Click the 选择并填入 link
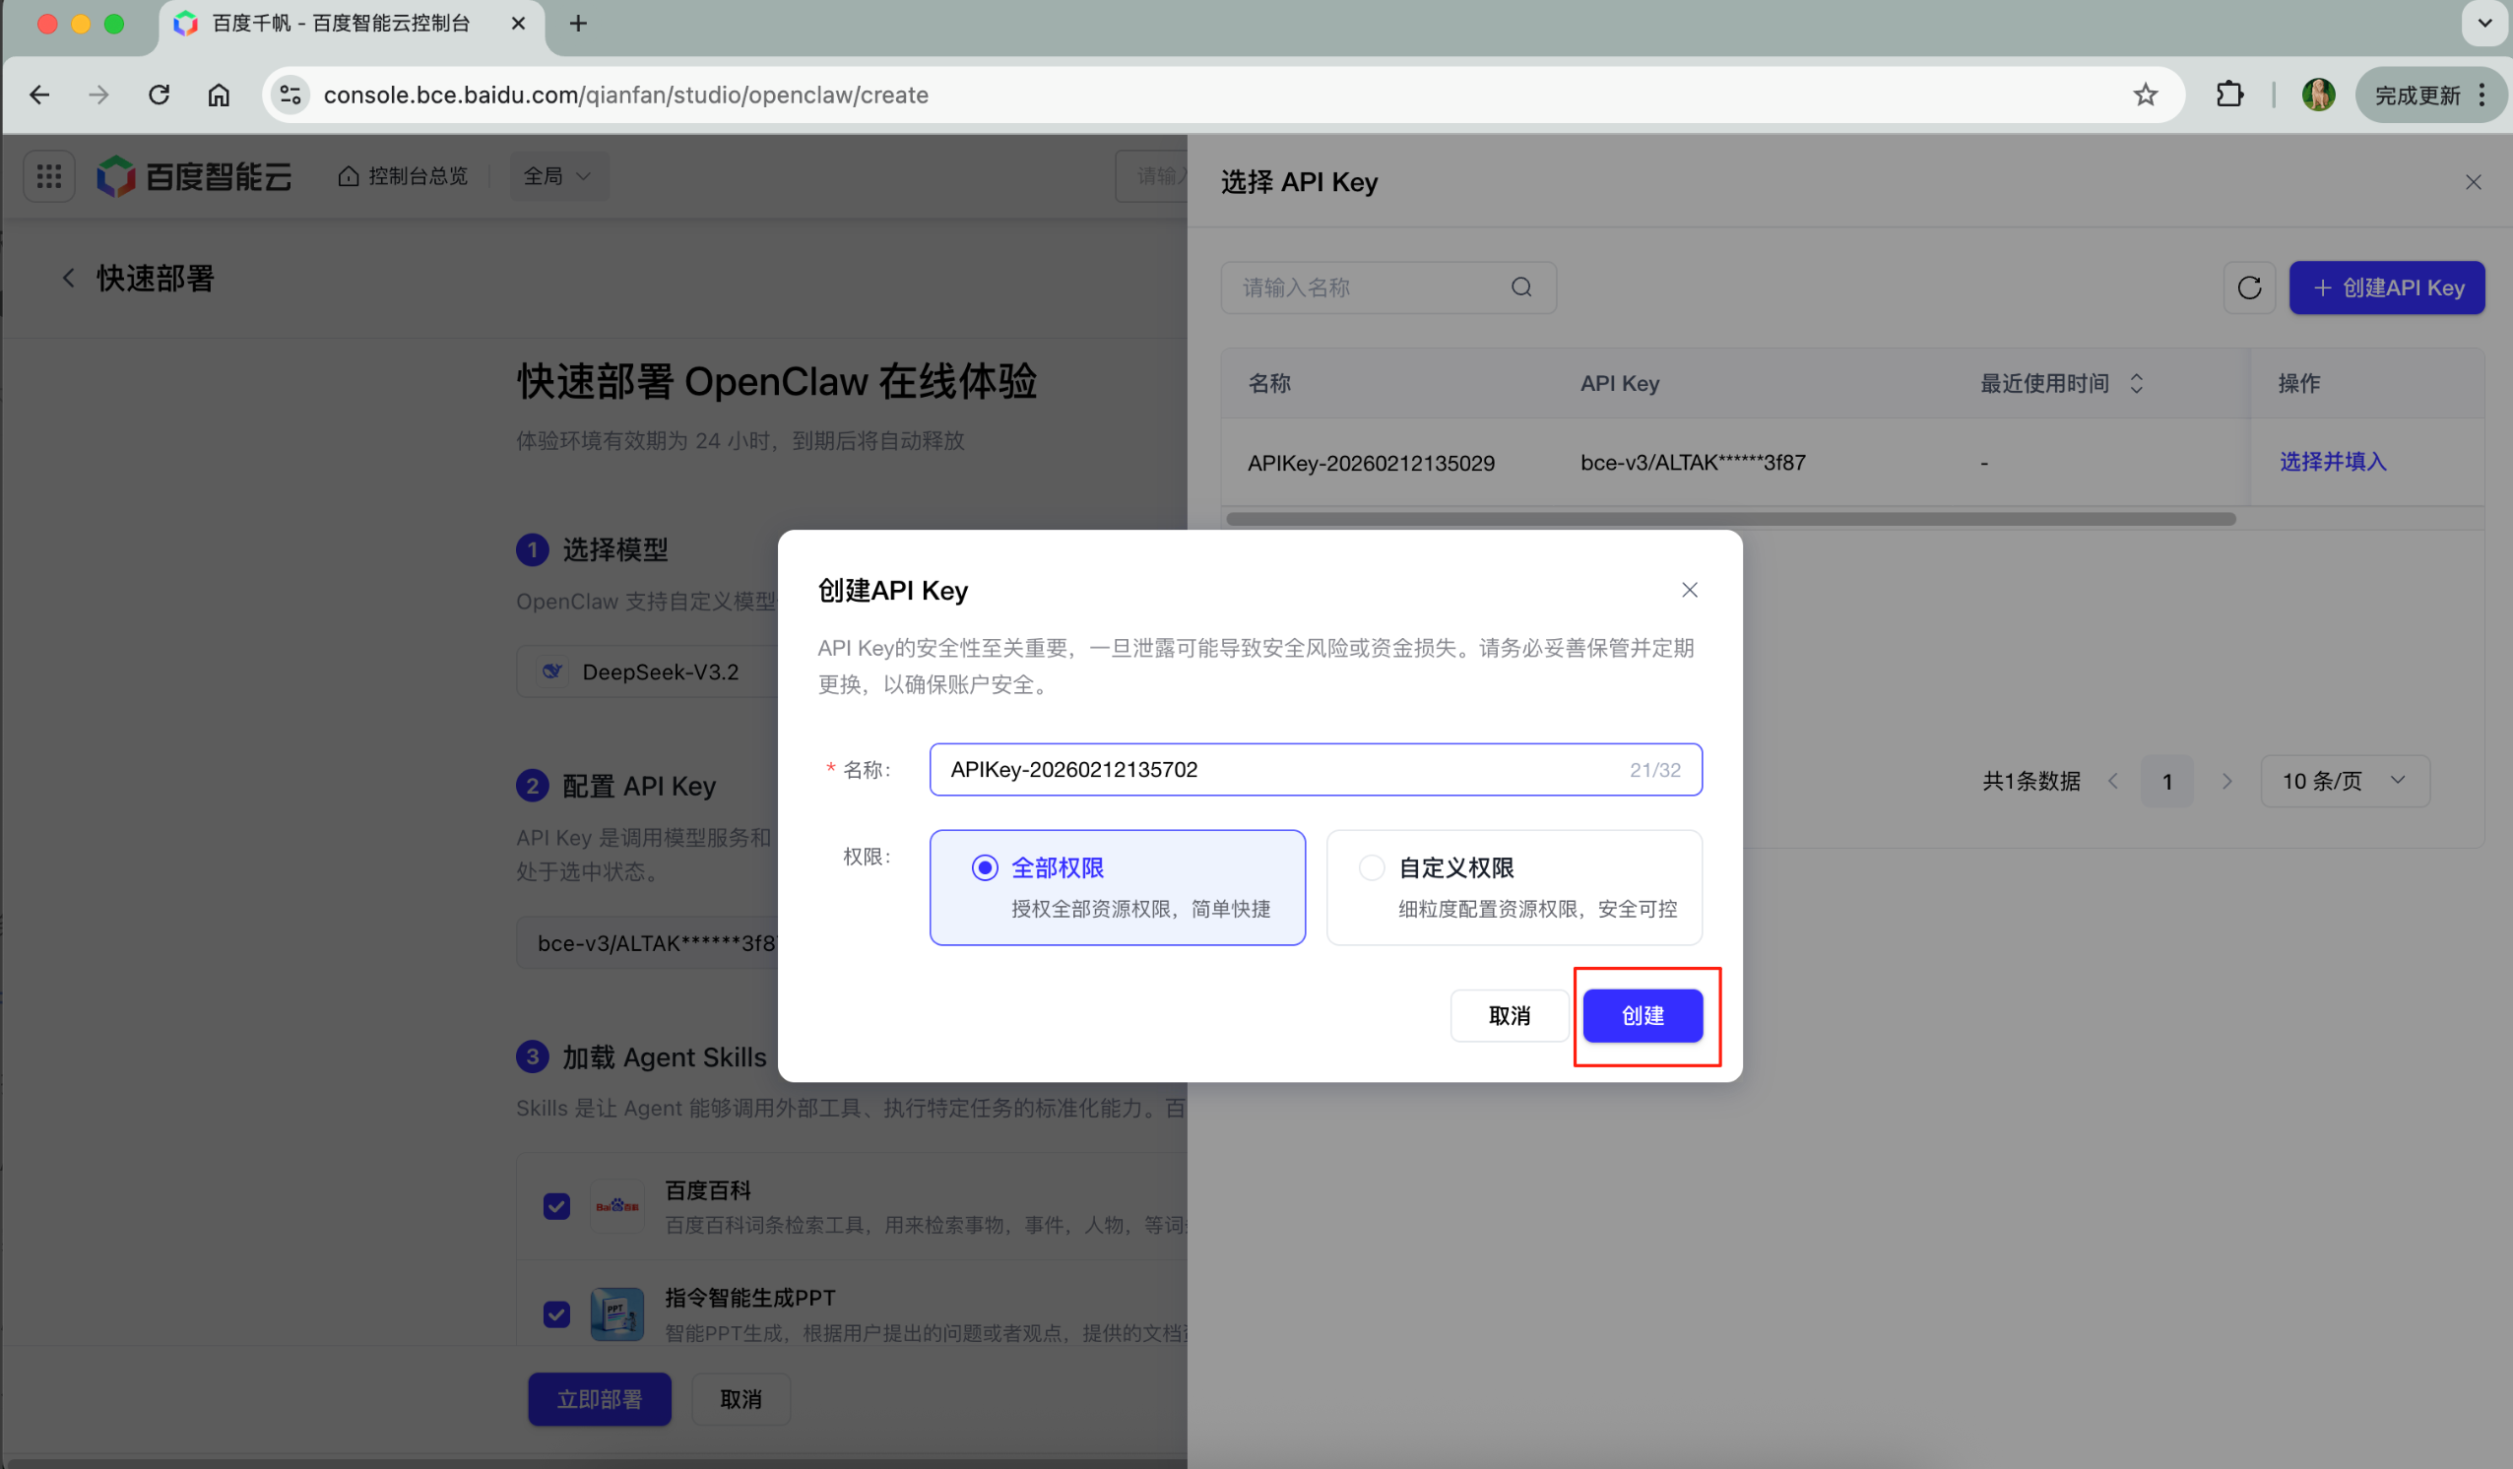2513x1469 pixels. (x=2332, y=462)
